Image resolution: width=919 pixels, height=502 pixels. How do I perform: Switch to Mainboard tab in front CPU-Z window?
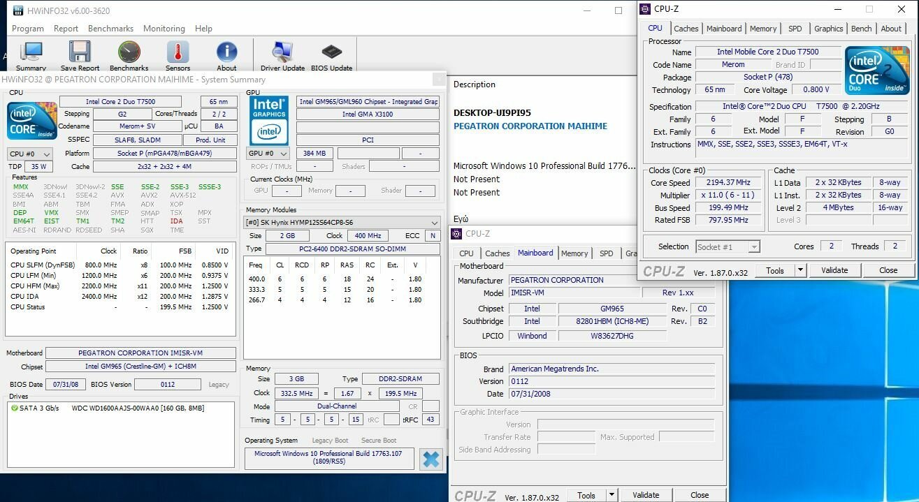coord(724,29)
